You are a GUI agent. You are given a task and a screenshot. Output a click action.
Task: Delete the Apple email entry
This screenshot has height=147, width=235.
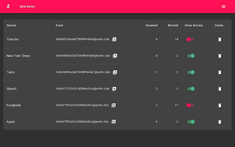tap(220, 122)
